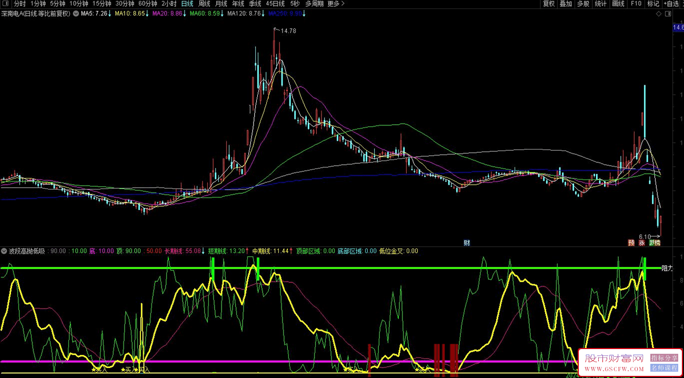
Task: Select the 30分钟 period
Action: [x=125, y=4]
